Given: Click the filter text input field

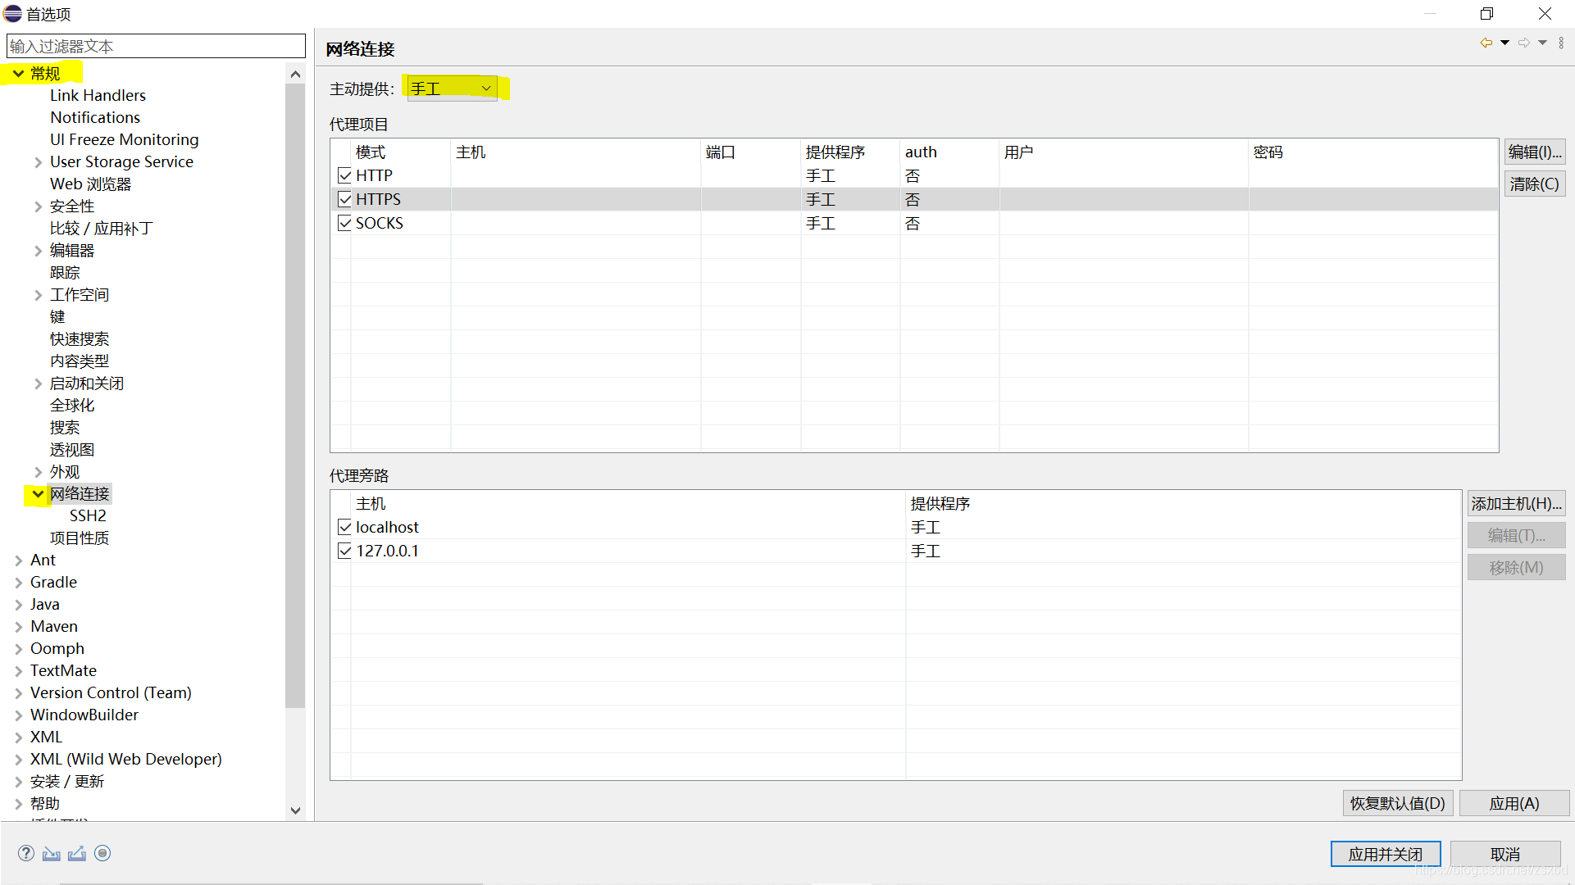Looking at the screenshot, I should 156,46.
